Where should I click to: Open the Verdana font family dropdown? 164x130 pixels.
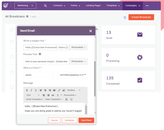pyautogui.click(x=74, y=90)
